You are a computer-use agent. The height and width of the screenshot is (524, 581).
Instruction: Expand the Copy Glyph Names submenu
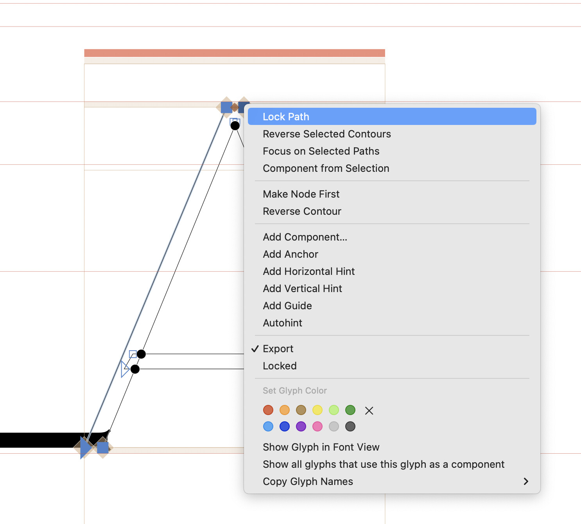click(x=308, y=481)
